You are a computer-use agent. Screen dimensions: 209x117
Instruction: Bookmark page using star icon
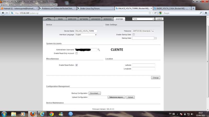click(x=150, y=13)
